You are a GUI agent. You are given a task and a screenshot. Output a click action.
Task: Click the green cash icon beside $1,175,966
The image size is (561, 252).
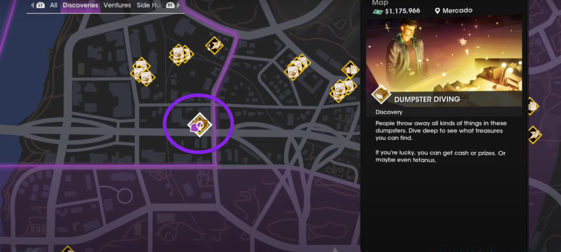pos(378,12)
